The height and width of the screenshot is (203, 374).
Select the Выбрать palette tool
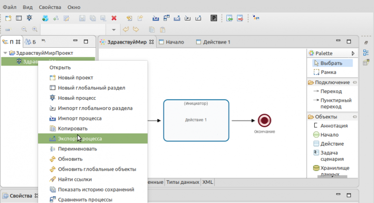pyautogui.click(x=332, y=63)
